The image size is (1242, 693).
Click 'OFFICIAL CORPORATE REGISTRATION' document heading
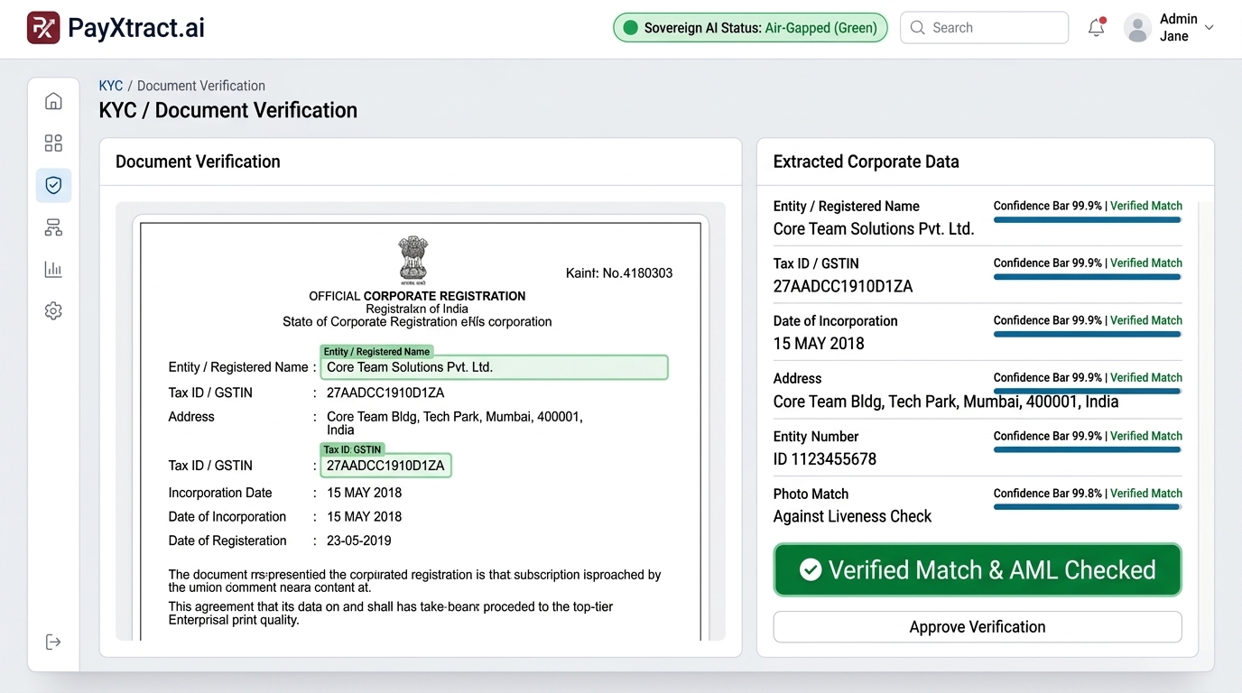click(417, 296)
